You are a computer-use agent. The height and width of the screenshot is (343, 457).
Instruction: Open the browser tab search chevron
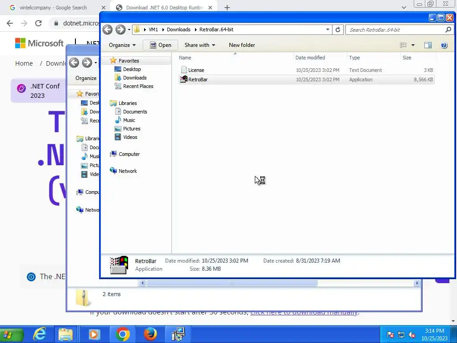(403, 8)
